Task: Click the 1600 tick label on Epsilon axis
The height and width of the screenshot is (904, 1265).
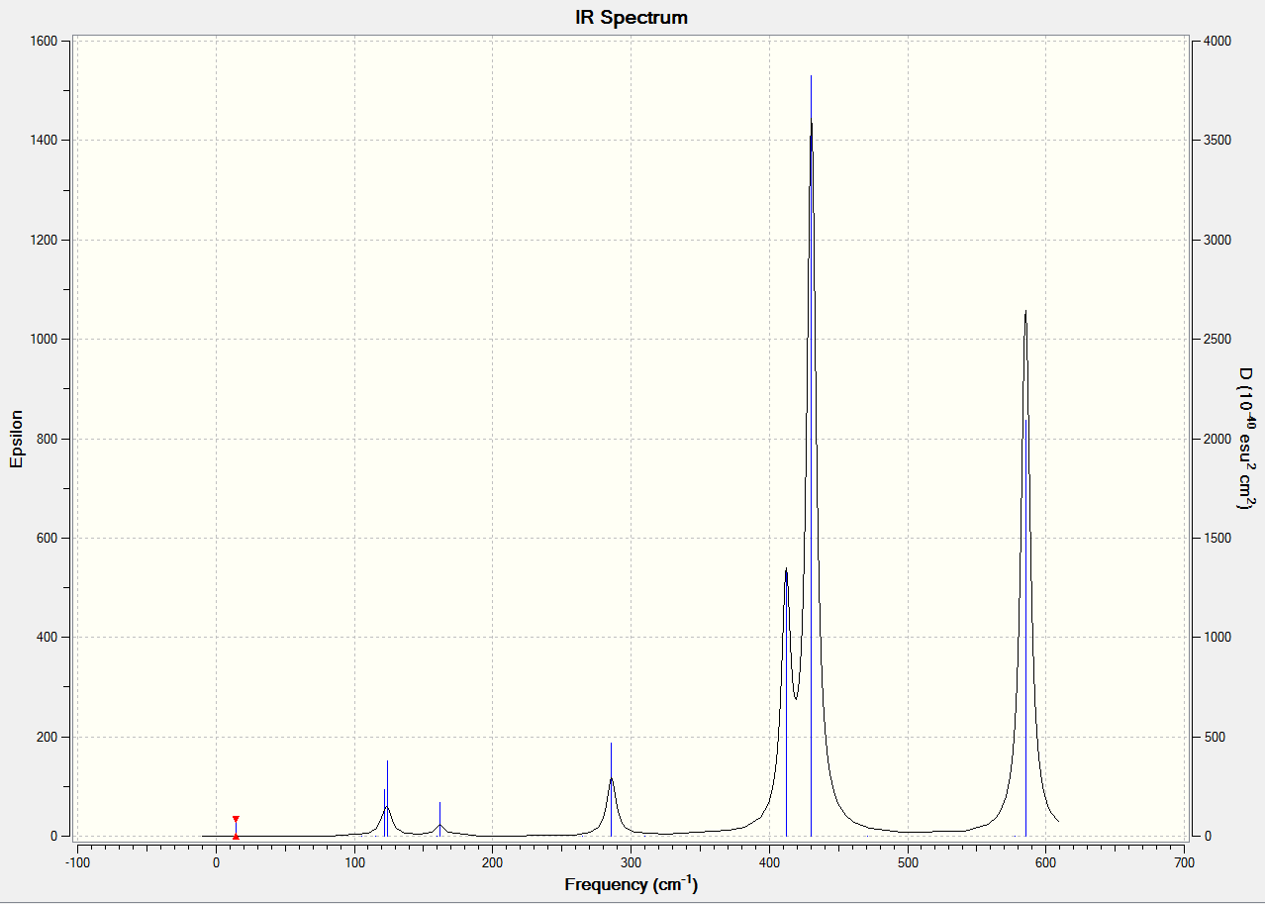Action: (44, 41)
